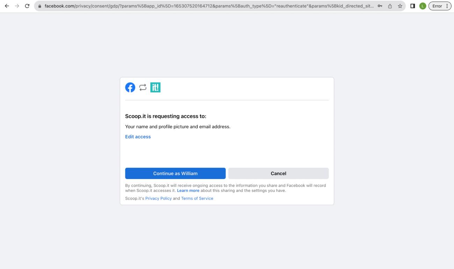454x269 pixels.
Task: Click the browser forward arrow
Action: (x=17, y=6)
